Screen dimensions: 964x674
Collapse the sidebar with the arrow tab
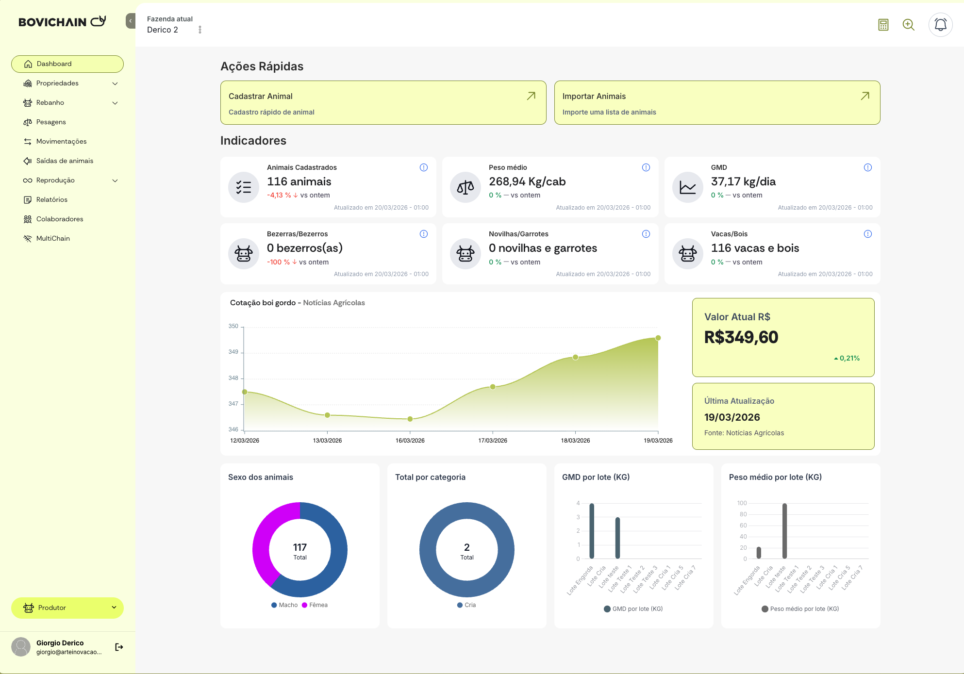(x=131, y=21)
